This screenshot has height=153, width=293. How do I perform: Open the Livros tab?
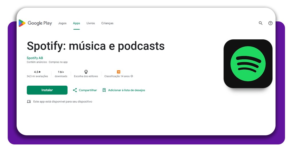(91, 23)
